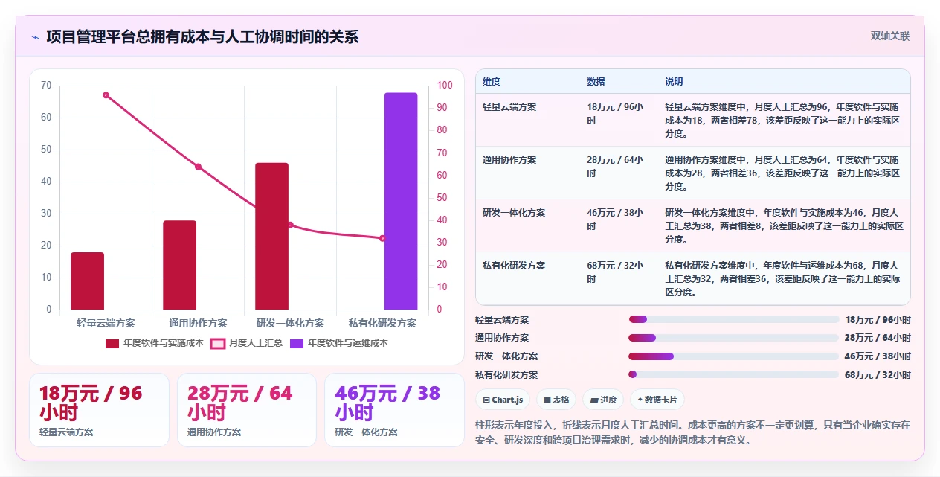
Task: Click the 数据 column header
Action: click(596, 82)
